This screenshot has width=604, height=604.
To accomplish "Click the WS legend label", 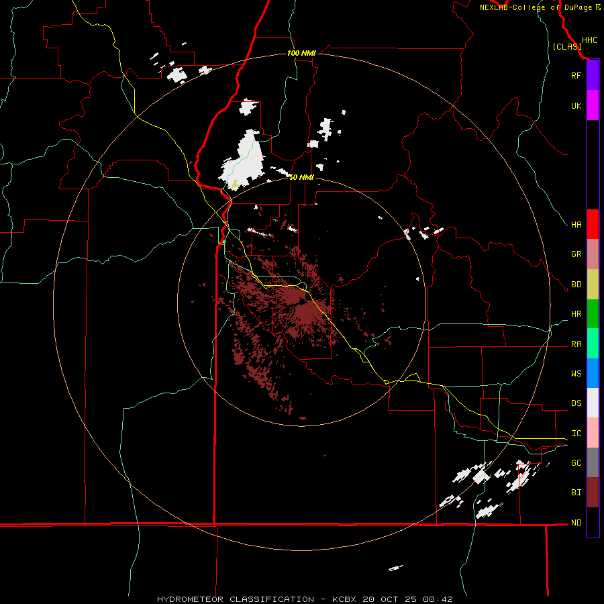I will 576,374.
